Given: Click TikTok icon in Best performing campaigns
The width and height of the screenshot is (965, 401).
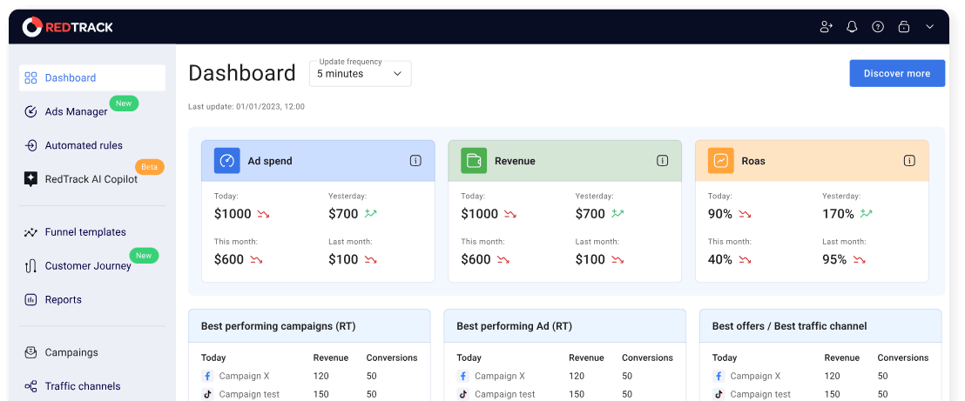Looking at the screenshot, I should coord(206,394).
